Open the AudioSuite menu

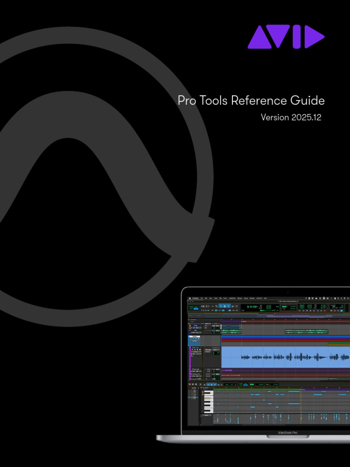[x=232, y=298]
